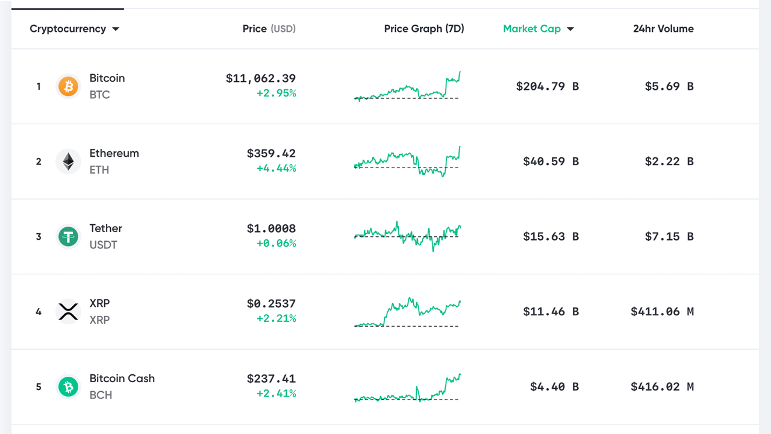Viewport: 771px width, 434px height.
Task: Open the Bitcoin name link
Action: (x=107, y=78)
